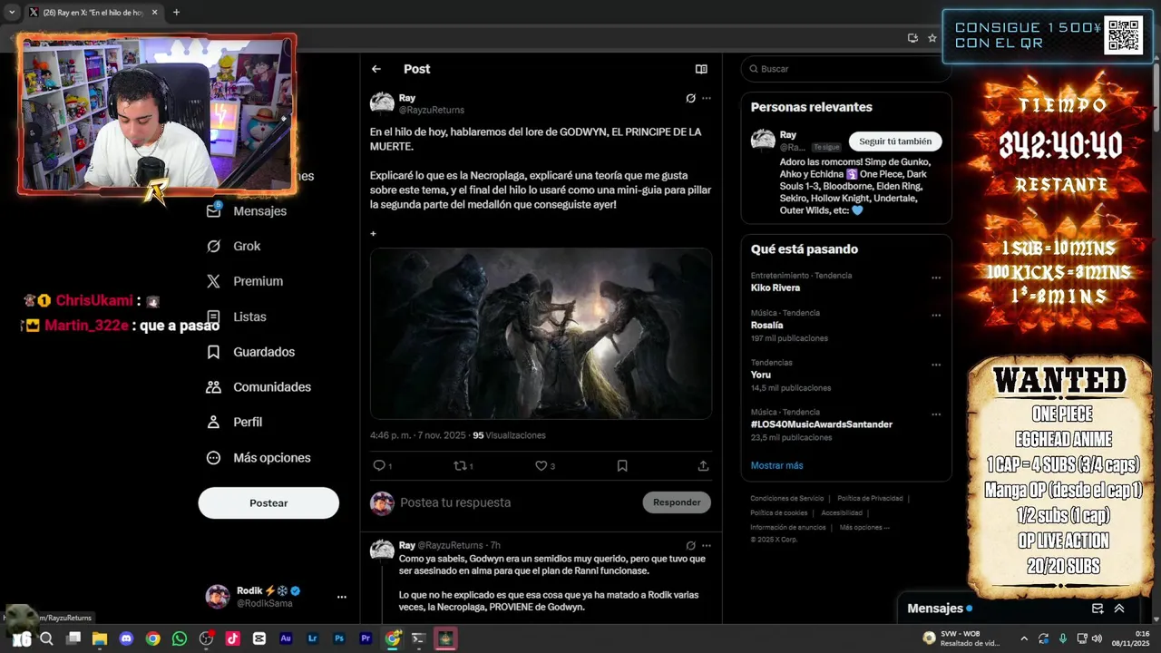Open a new browser tab
Viewport: 1161px width, 653px height.
tap(176, 13)
